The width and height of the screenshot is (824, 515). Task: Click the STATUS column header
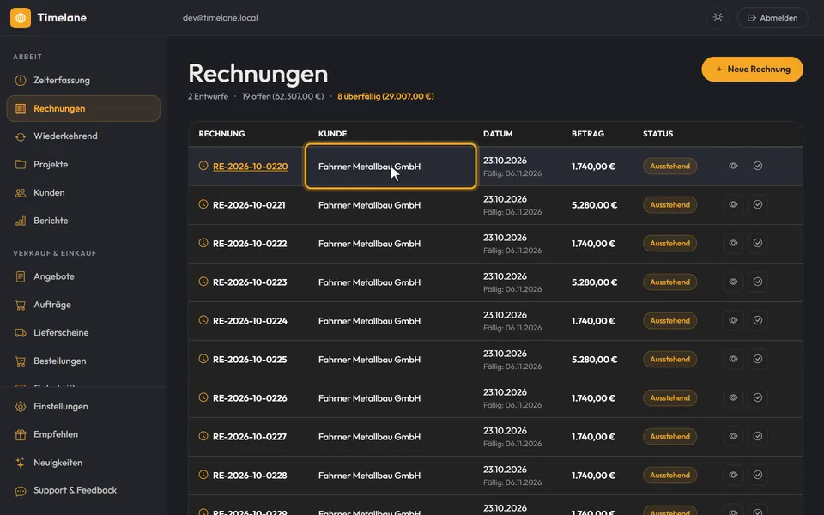pos(658,134)
